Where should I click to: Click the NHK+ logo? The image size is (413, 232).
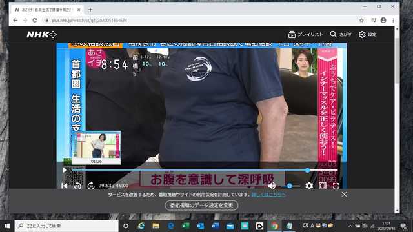tap(41, 34)
